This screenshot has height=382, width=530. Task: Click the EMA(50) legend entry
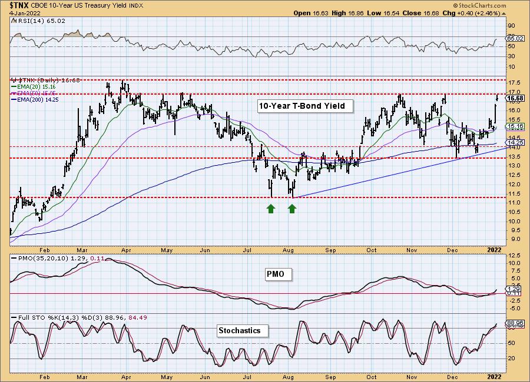pyautogui.click(x=33, y=93)
